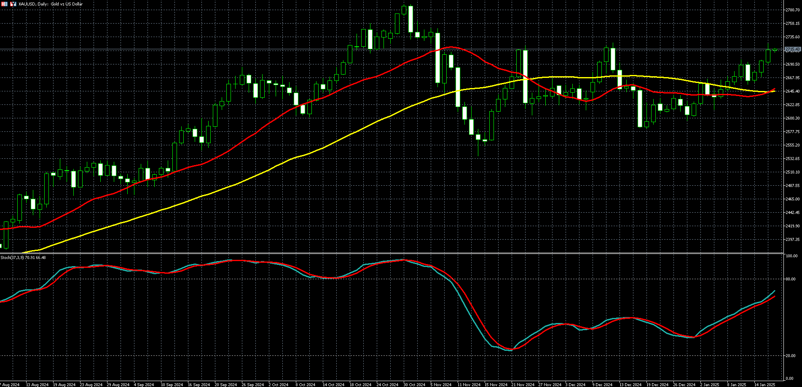This screenshot has width=802, height=387.
Task: Click the '9 Dec 2024' date on the time axis
Action: point(603,384)
